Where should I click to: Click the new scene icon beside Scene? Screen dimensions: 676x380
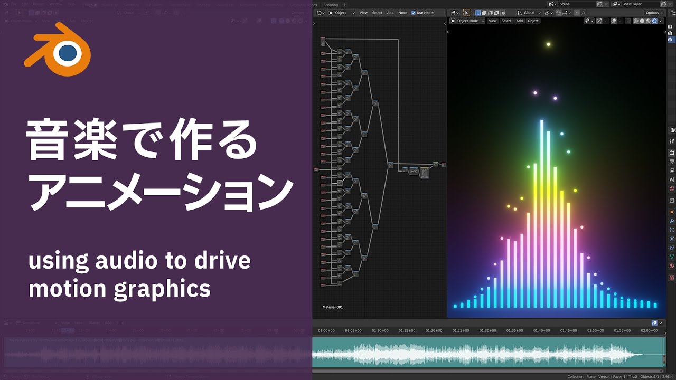tap(599, 4)
